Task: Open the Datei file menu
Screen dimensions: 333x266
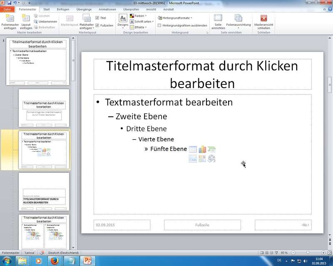Action: click(7, 9)
